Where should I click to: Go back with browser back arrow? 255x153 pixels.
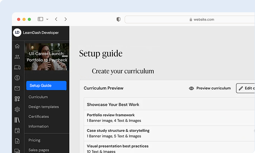coord(56,19)
